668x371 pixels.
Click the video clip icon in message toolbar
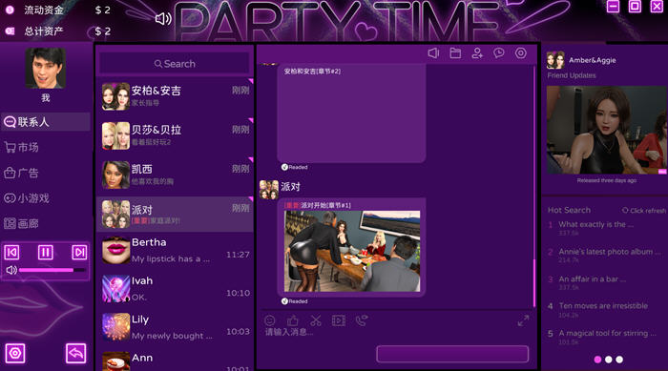(339, 320)
